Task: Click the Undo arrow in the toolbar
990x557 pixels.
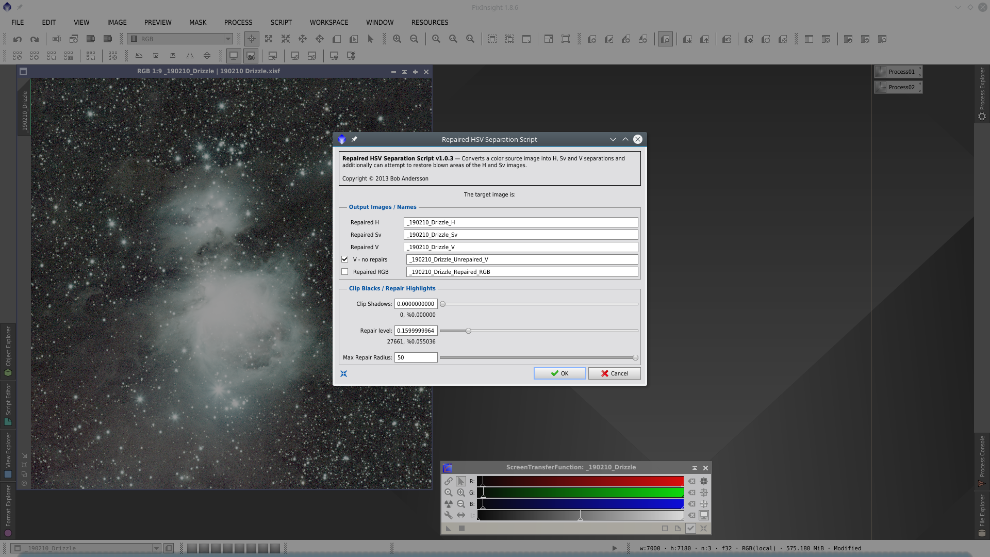Action: 18,39
